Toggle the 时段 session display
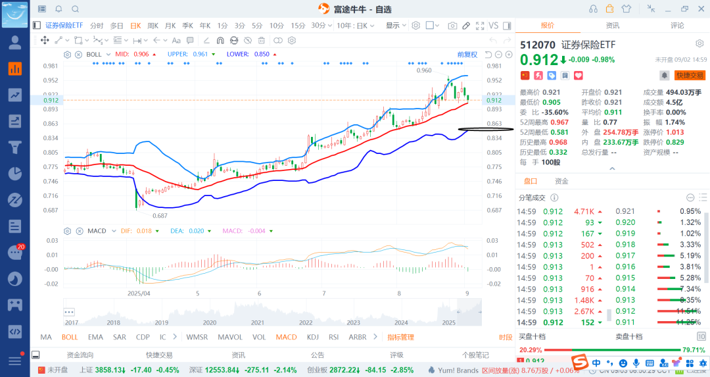Screen dimensions: 710x377 point(506,337)
